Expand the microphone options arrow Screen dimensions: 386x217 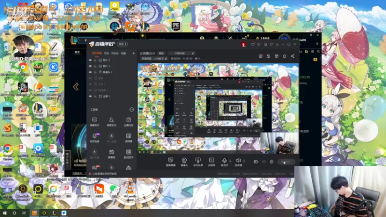click(x=230, y=161)
